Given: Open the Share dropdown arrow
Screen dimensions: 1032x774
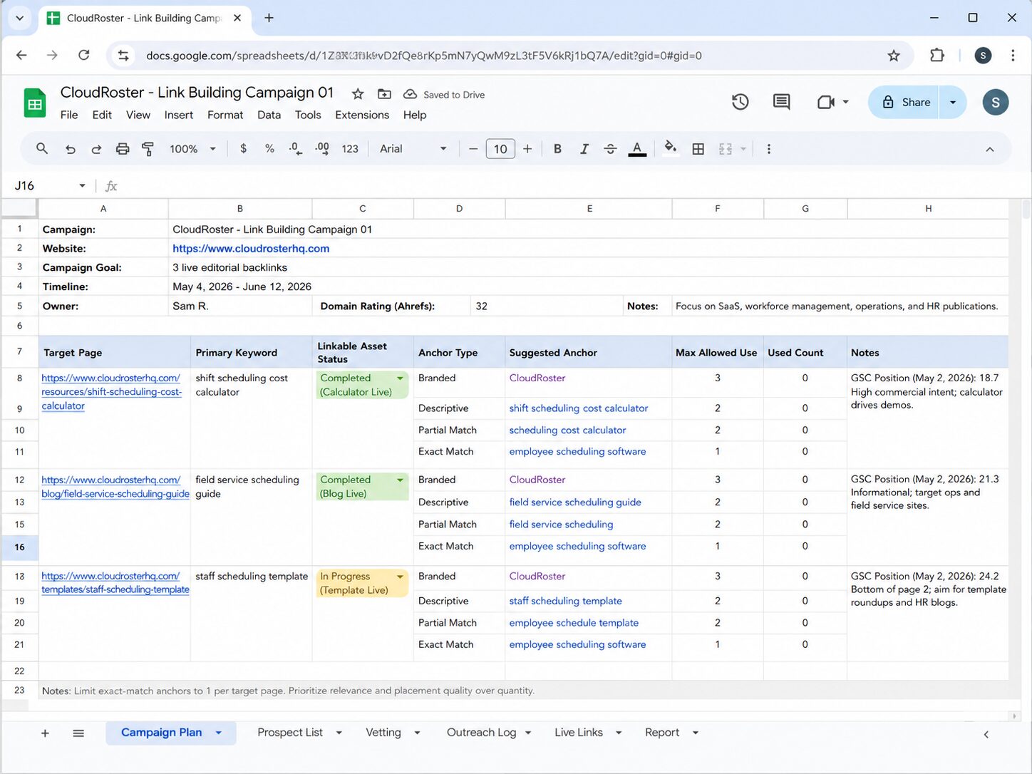Looking at the screenshot, I should [x=953, y=102].
